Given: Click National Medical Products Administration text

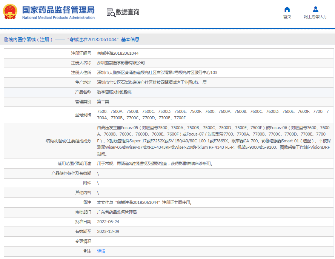Looking at the screenshot, I should [58, 18].
